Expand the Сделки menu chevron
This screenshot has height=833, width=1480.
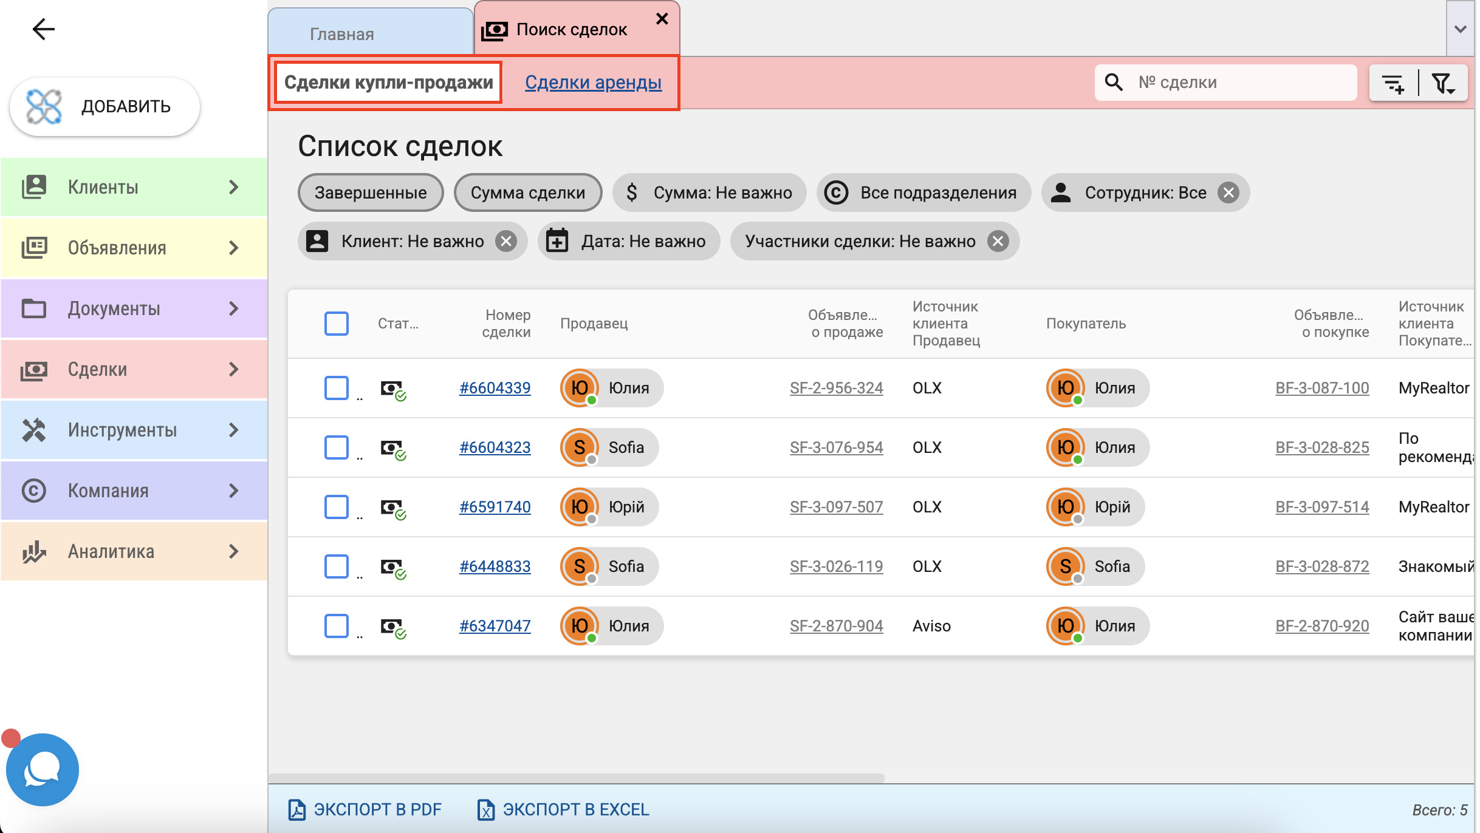tap(234, 369)
